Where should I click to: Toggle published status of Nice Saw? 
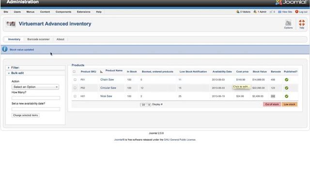(x=286, y=96)
